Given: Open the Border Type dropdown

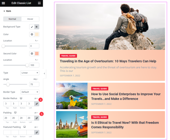Looking at the screenshot, I should pyautogui.click(x=30, y=92).
